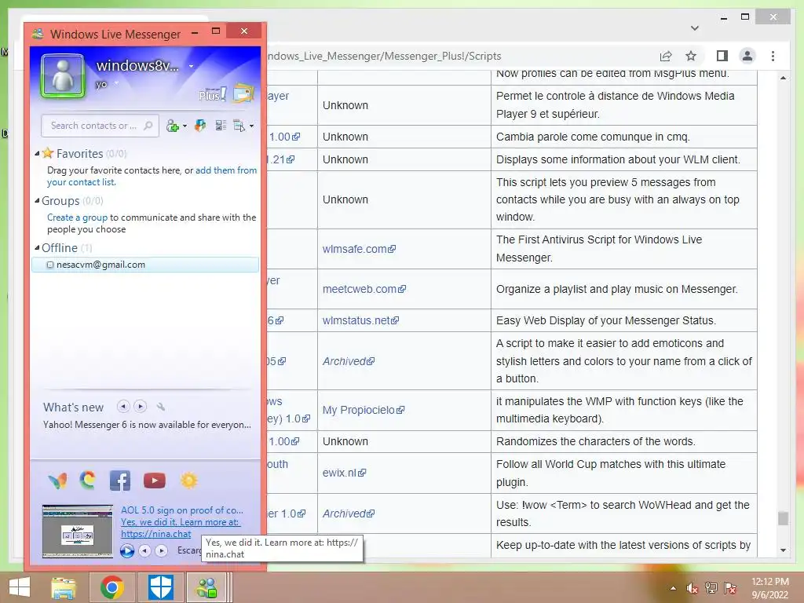Open the ewix.nl link

(344, 473)
